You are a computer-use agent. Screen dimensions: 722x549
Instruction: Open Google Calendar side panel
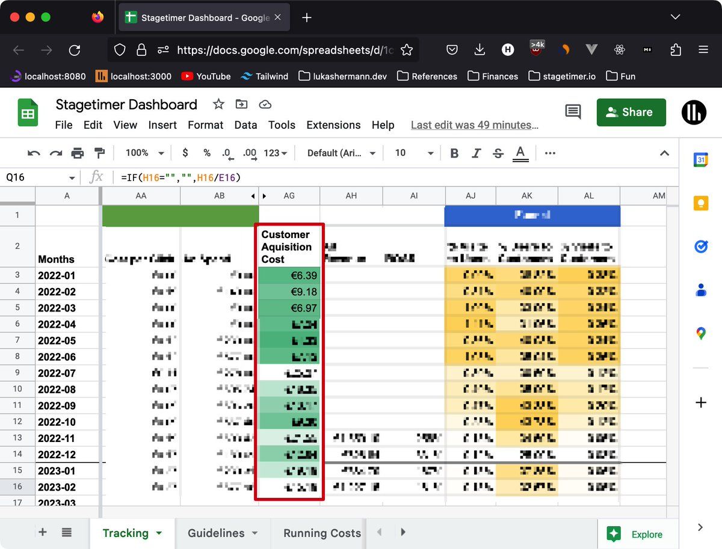click(x=700, y=159)
